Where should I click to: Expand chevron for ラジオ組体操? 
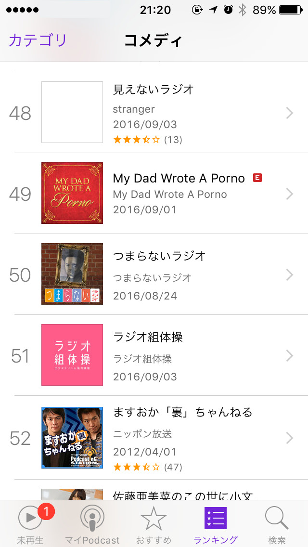pos(290,356)
